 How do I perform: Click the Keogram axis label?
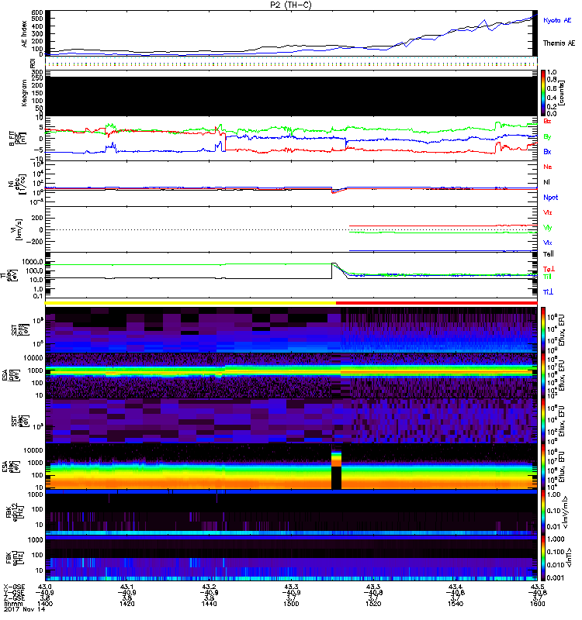pos(25,93)
